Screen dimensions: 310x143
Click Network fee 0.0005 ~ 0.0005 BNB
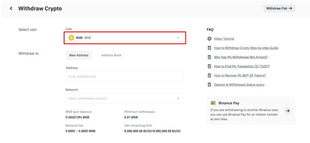(x=80, y=131)
